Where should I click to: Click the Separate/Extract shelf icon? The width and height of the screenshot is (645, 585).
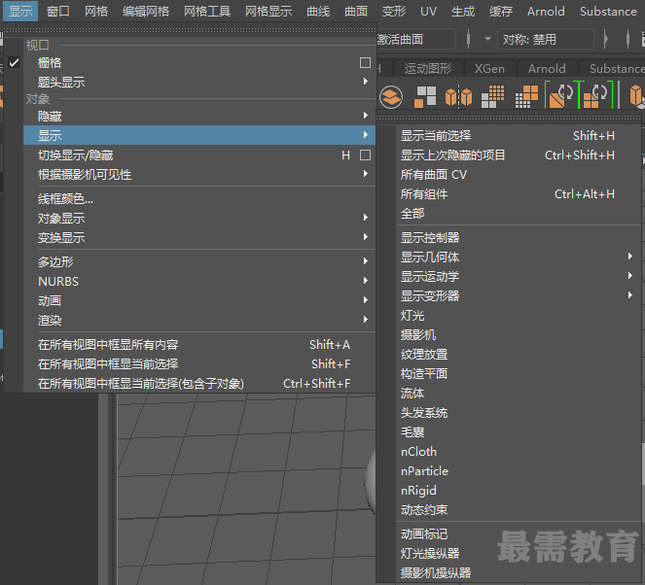(425, 97)
